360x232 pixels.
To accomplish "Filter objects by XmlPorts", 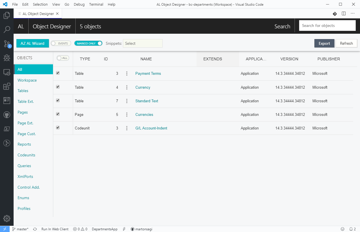I will (x=25, y=177).
